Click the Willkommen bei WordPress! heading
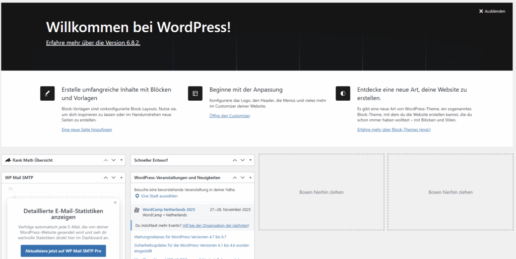Image resolution: width=516 pixels, height=259 pixels. [x=139, y=27]
